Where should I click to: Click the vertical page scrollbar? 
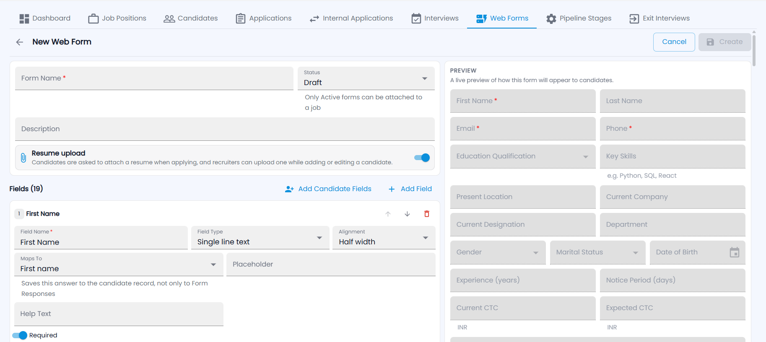[x=754, y=50]
